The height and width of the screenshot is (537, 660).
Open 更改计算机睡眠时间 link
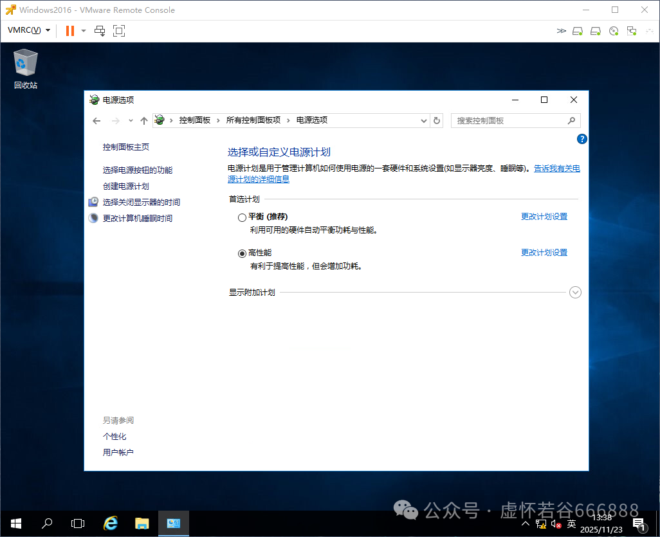click(138, 218)
